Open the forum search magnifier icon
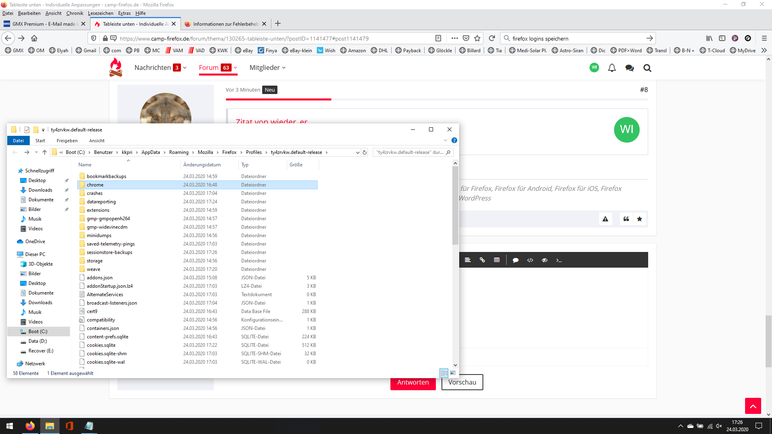The width and height of the screenshot is (772, 434). pos(647,68)
